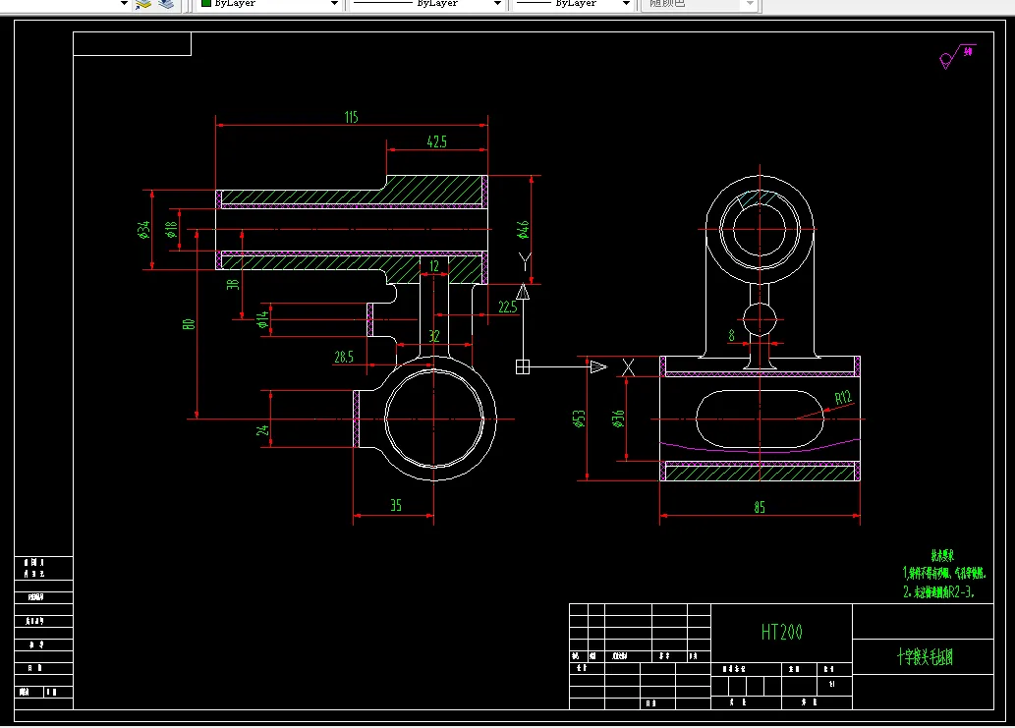Select the surface roughness symbol in the corner
This screenshot has width=1015, height=728.
pos(957,57)
